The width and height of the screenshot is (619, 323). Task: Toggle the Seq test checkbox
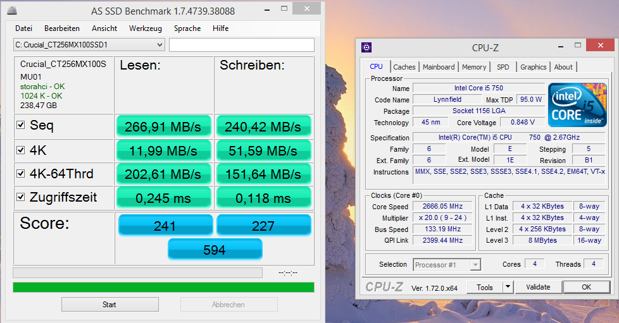[x=20, y=125]
